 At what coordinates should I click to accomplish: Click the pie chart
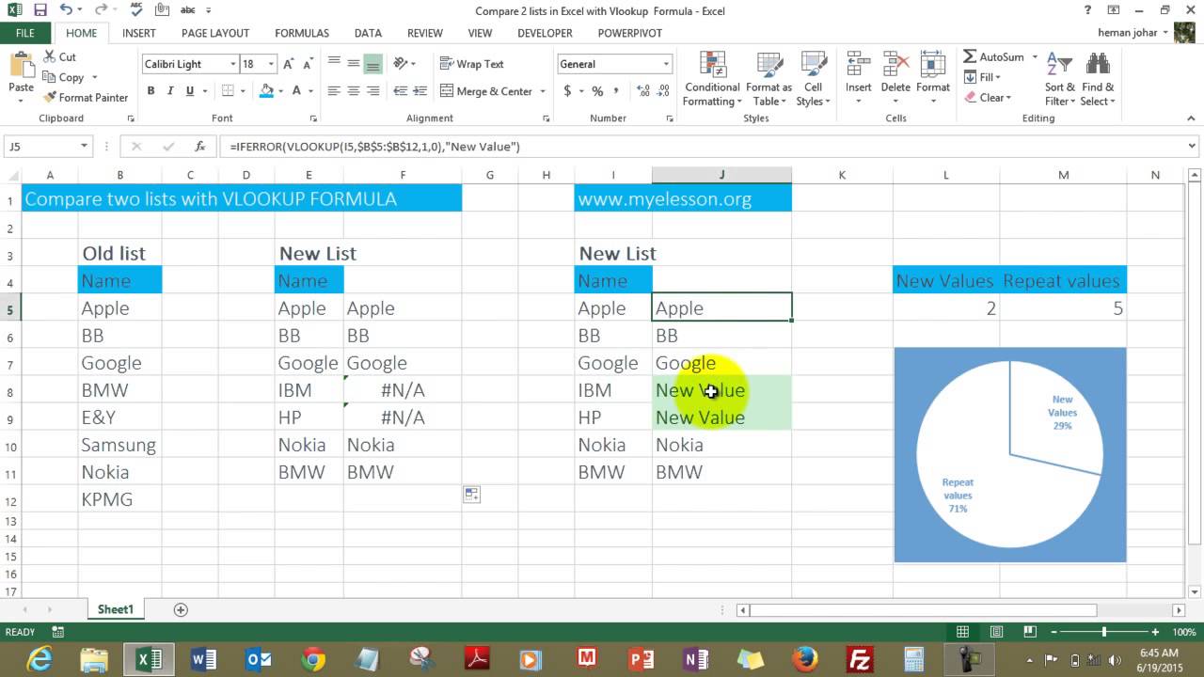[x=1009, y=454]
